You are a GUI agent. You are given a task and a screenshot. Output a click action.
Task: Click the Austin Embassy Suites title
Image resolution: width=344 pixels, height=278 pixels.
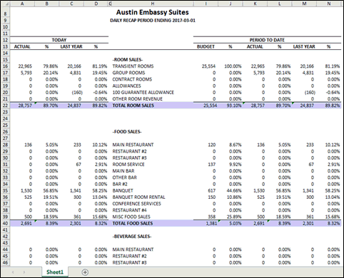pyautogui.click(x=153, y=12)
